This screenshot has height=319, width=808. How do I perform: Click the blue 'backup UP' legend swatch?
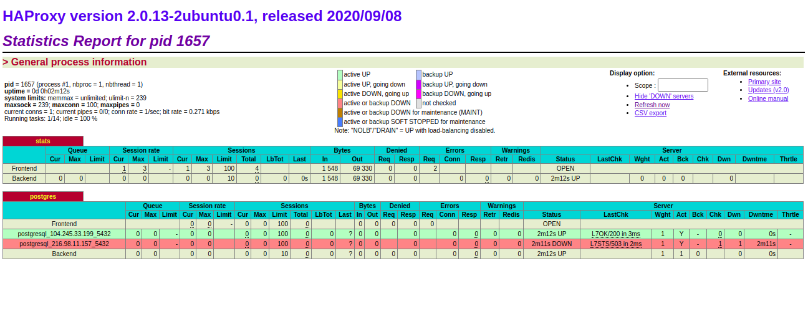coord(418,74)
